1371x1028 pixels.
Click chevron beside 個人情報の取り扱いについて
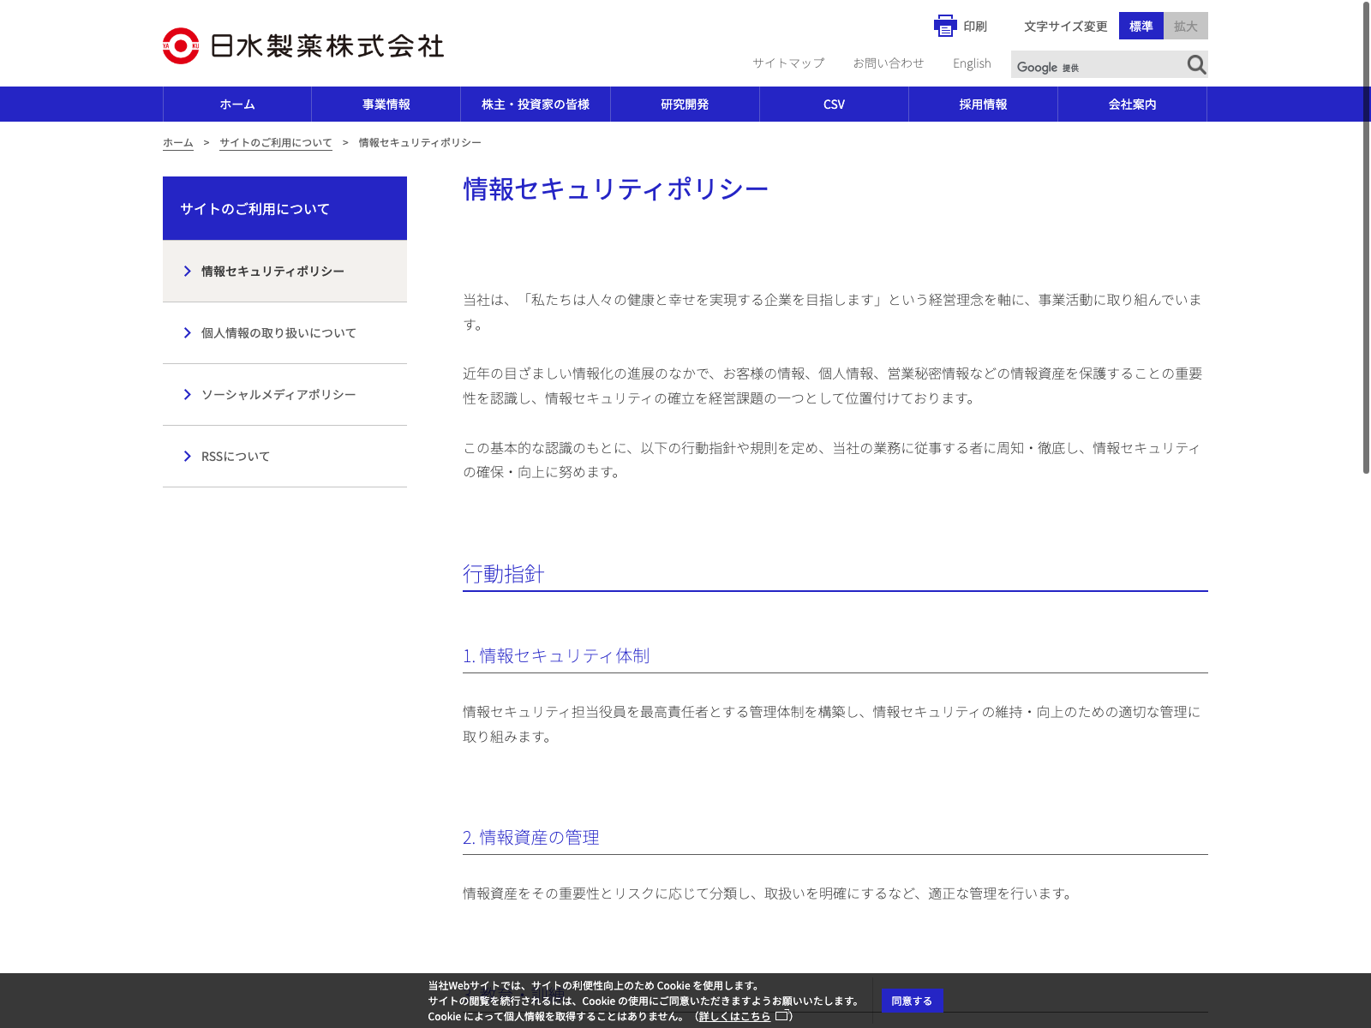pos(187,333)
